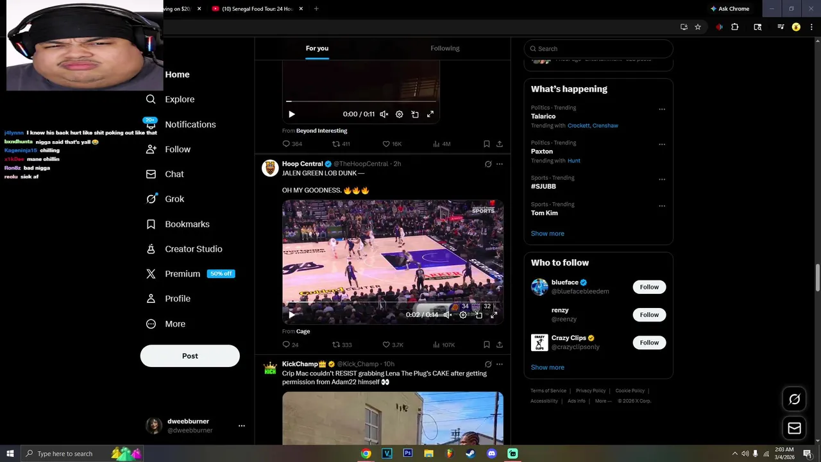Image resolution: width=821 pixels, height=462 pixels.
Task: Follow Crazy Clips account
Action: [649, 343]
